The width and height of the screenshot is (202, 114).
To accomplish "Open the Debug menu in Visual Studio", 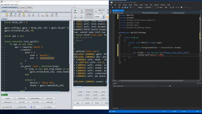I will point(136,5).
